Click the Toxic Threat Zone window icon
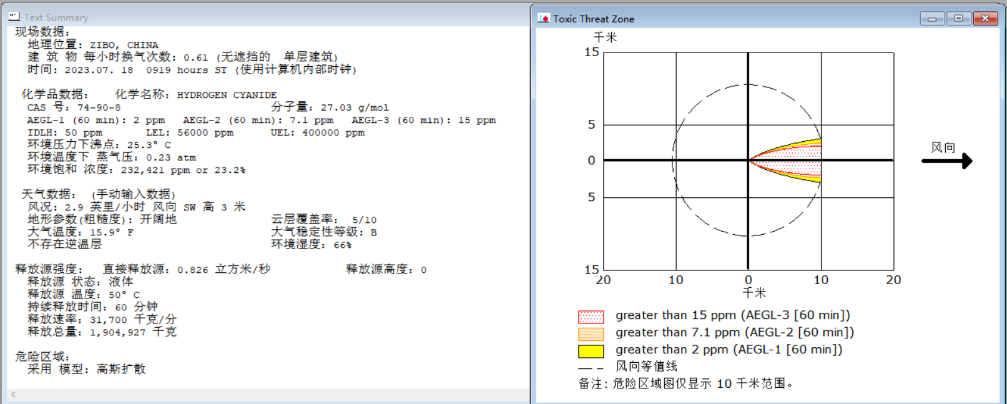 pos(543,19)
